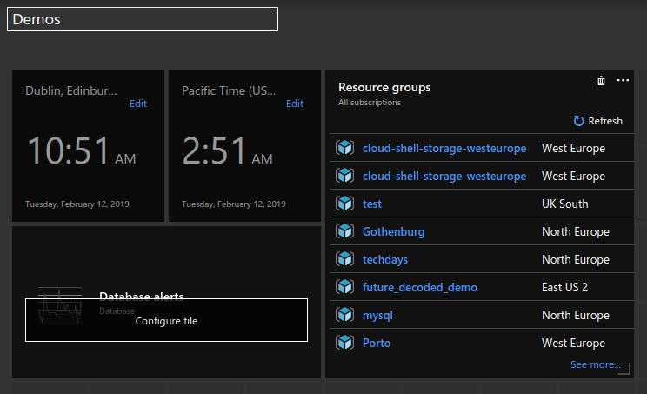This screenshot has height=394, width=647.
Task: Click date text under the 10:51 AM clock
Action: (77, 204)
